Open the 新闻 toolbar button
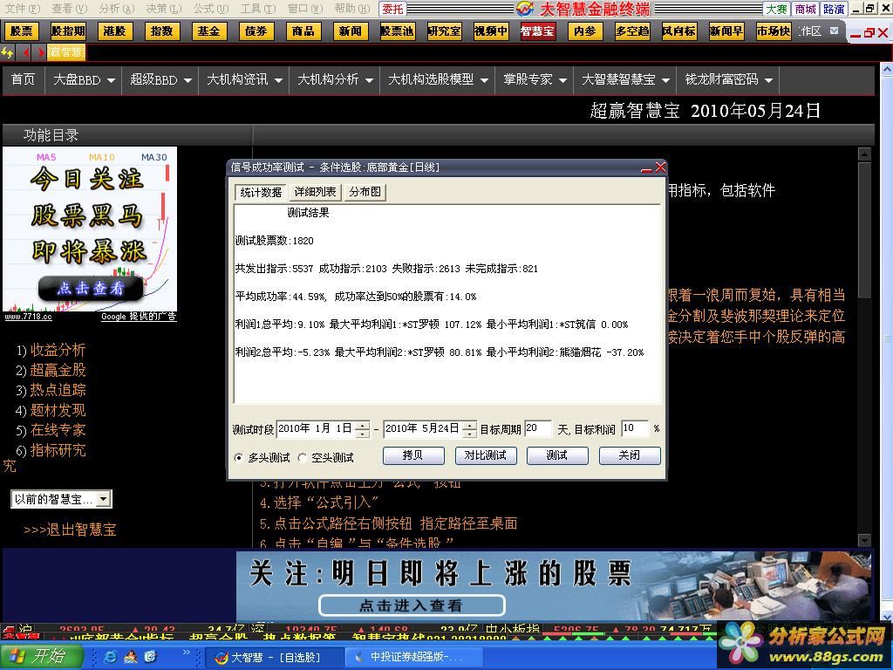 (x=351, y=31)
